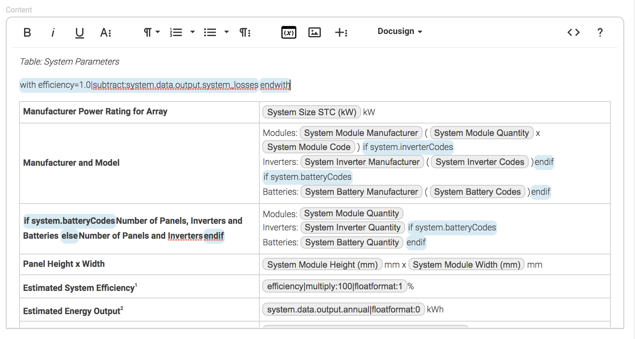This screenshot has width=635, height=339.
Task: Select 'System Module Height (mm)' placeholder
Action: pos(322,265)
